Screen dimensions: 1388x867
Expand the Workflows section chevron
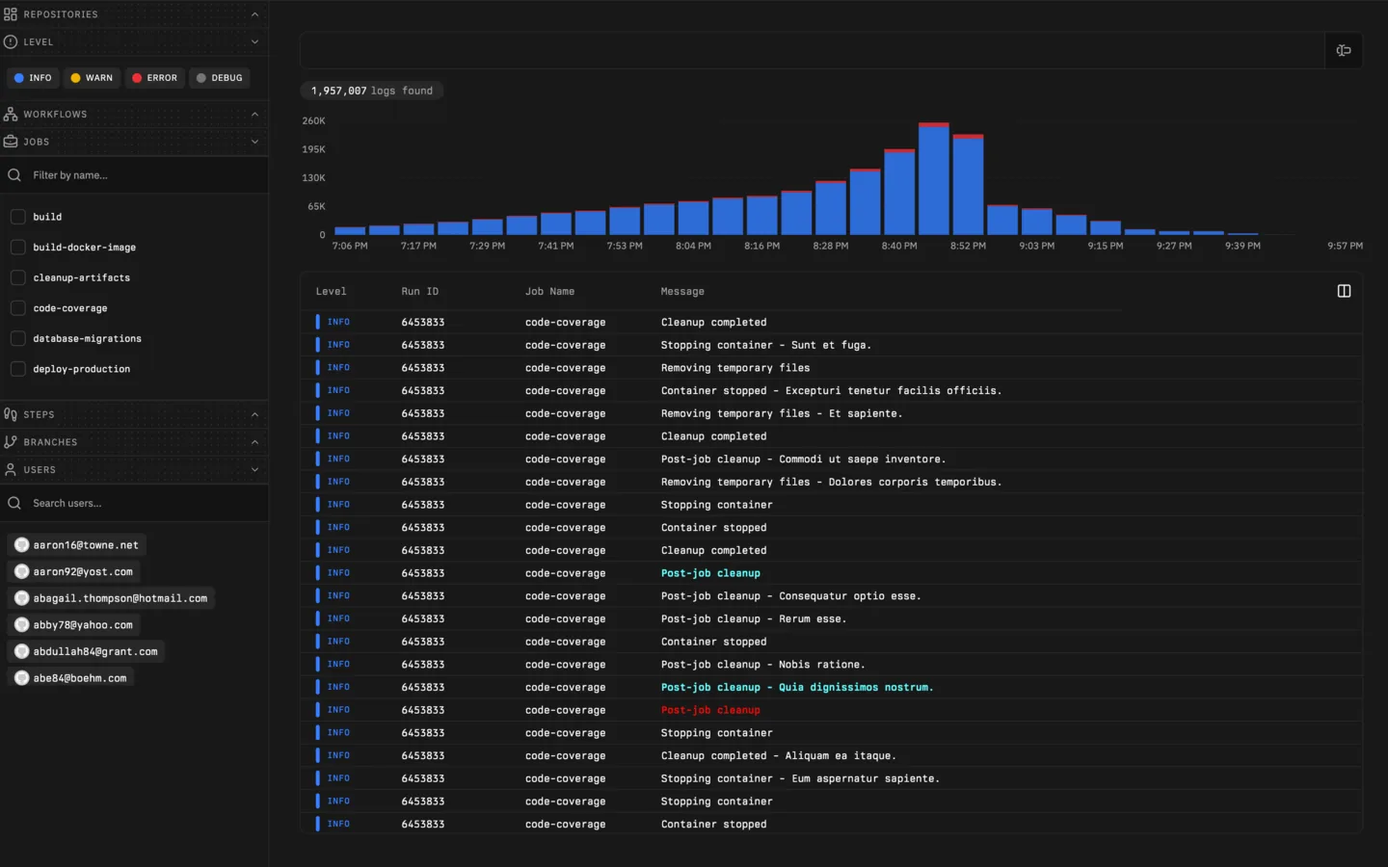click(x=254, y=114)
